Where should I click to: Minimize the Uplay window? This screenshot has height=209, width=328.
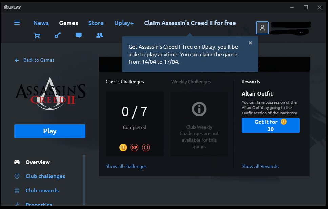[x=292, y=8]
